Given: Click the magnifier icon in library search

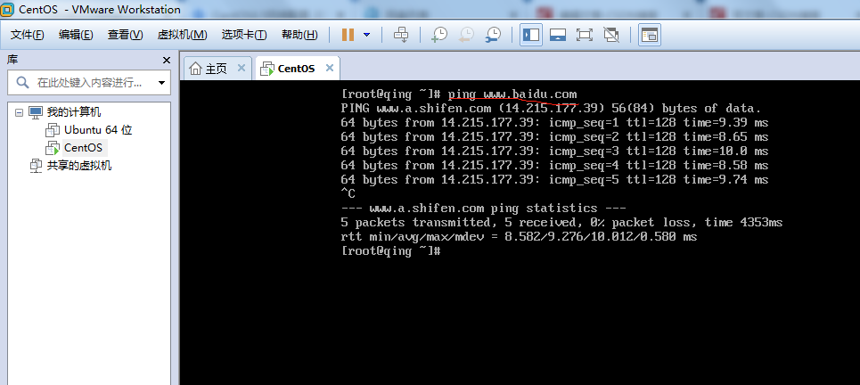Looking at the screenshot, I should tap(22, 83).
